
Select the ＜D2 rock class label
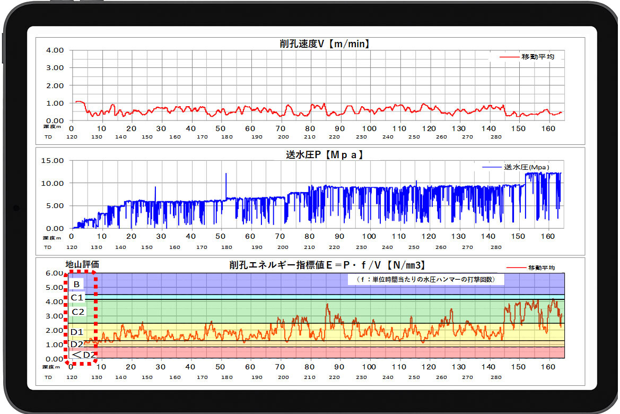click(83, 354)
